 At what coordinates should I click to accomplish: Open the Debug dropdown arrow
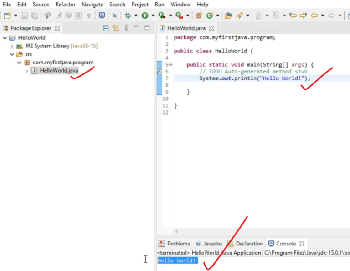[x=136, y=16]
